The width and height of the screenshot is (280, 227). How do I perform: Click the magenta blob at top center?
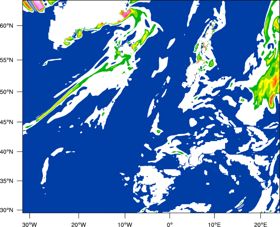tap(126, 13)
